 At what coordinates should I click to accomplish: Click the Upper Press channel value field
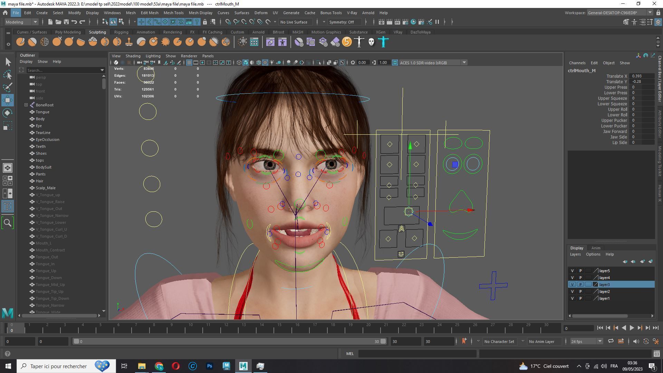point(641,87)
